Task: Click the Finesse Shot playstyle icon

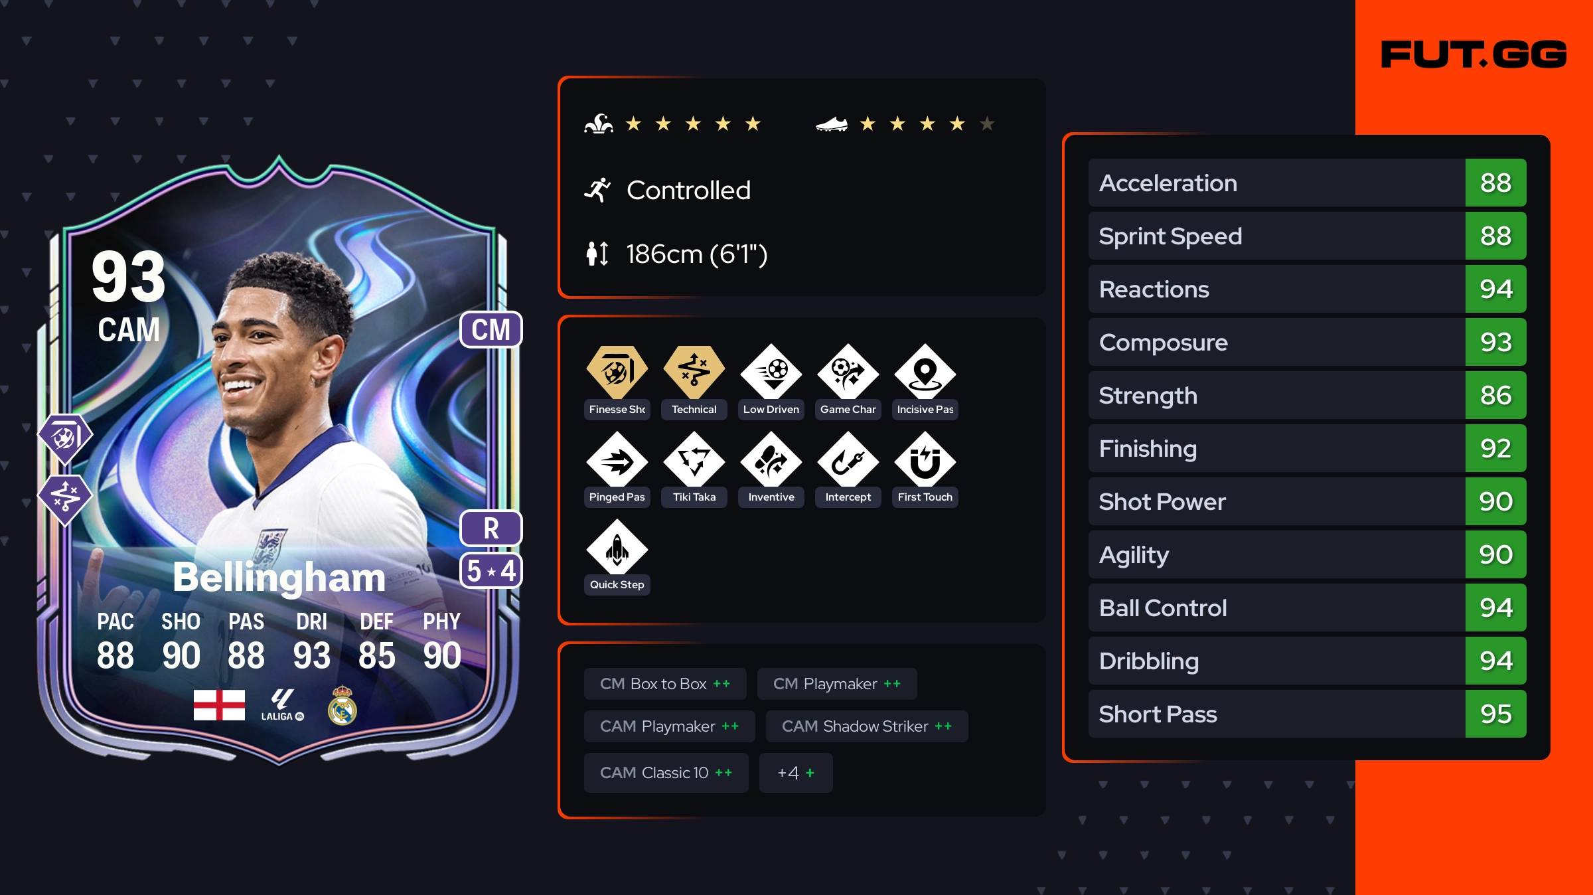Action: [x=617, y=370]
